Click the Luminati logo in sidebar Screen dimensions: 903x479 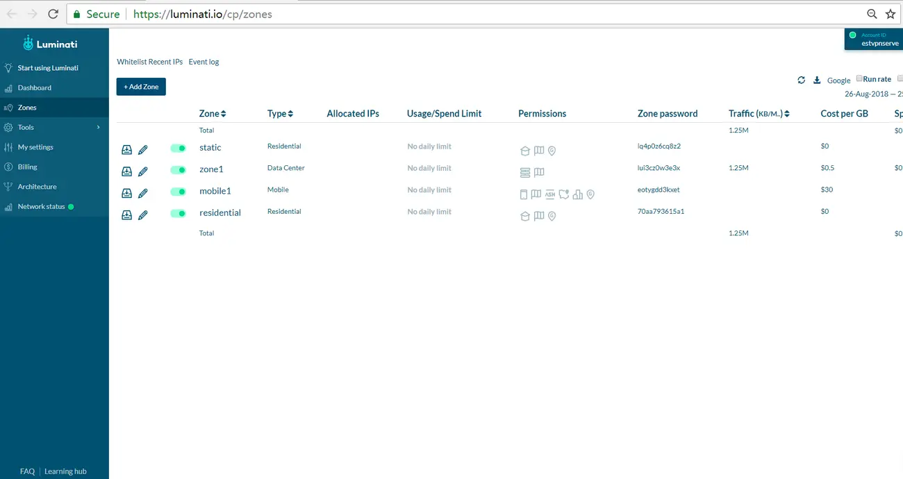[x=50, y=43]
